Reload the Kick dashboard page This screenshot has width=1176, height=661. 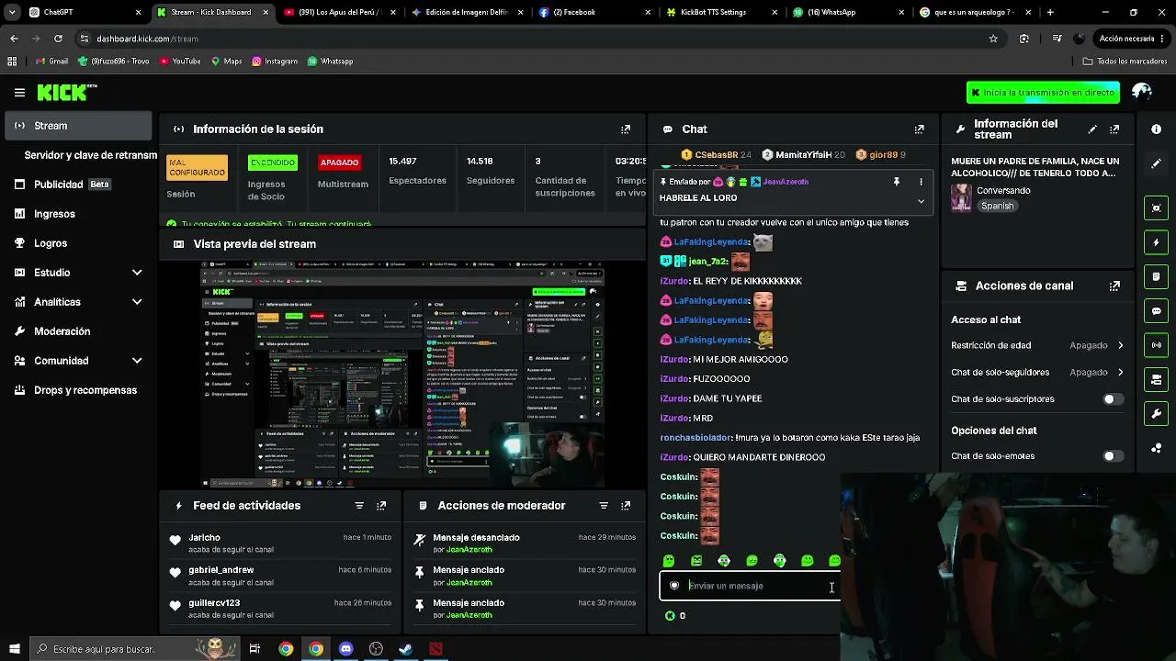(58, 39)
